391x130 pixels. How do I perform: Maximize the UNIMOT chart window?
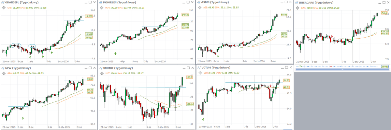pos(188,67)
